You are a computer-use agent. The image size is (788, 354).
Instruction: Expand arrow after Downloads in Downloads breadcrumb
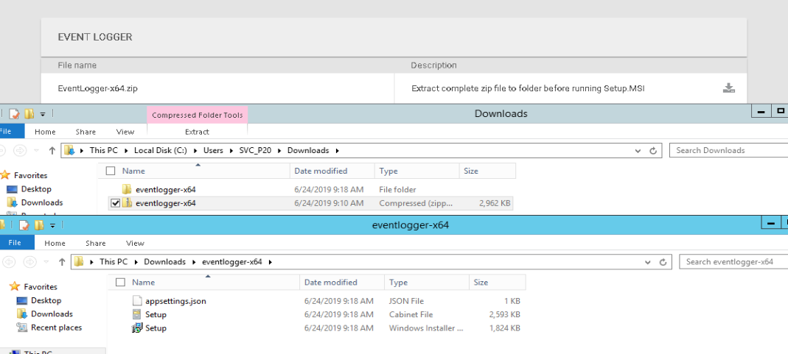[x=337, y=150]
